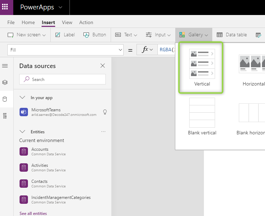Expand the Input controls dropdown
Viewport: 265px width, 216px height.
(x=158, y=35)
